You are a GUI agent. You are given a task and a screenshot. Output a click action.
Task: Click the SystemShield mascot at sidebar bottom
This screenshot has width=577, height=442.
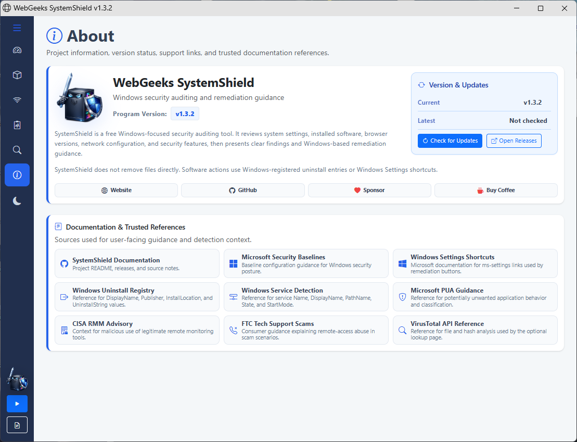click(x=17, y=379)
